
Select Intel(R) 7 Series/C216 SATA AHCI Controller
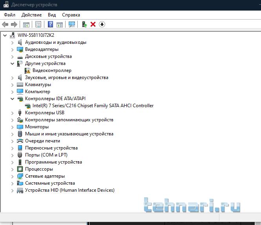[93, 106]
